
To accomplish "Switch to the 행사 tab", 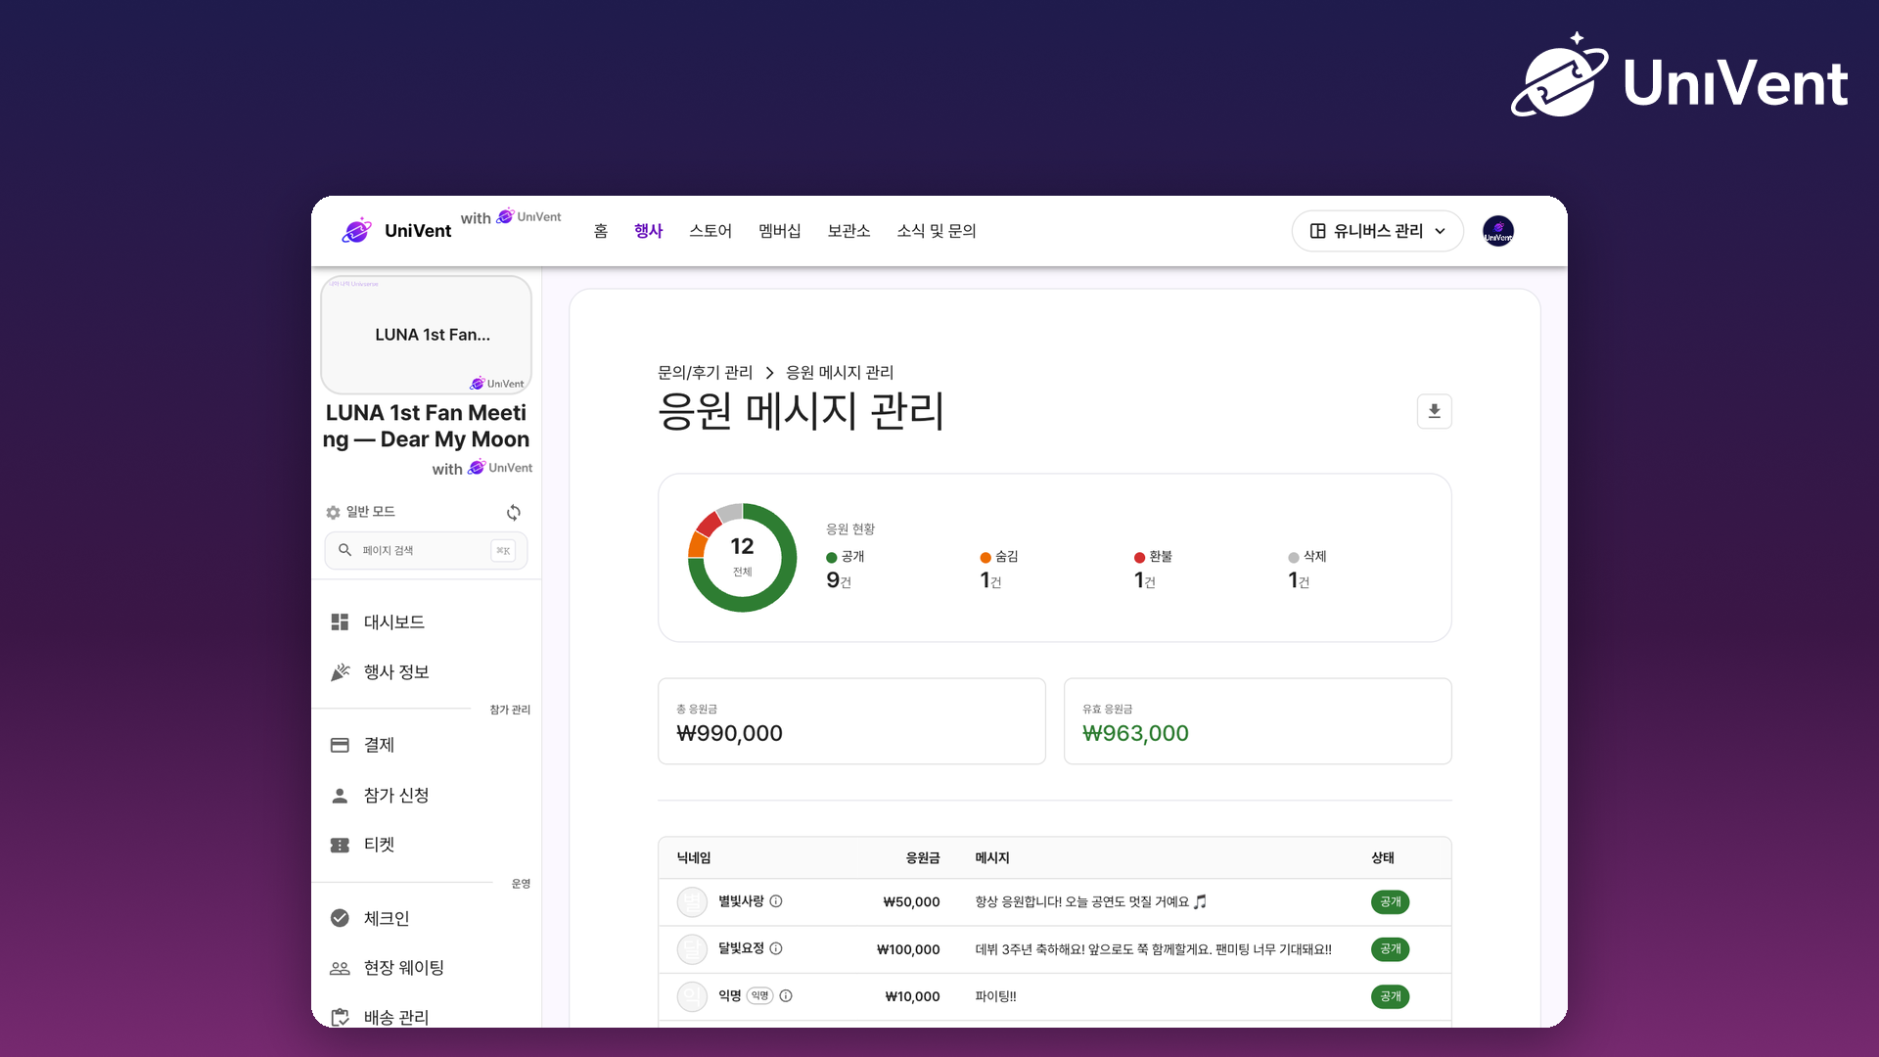I will point(649,231).
